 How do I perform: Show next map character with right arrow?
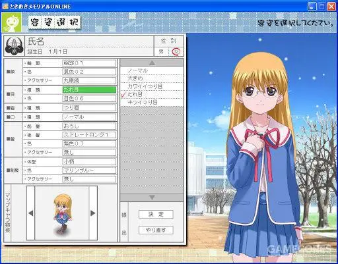coord(93,213)
